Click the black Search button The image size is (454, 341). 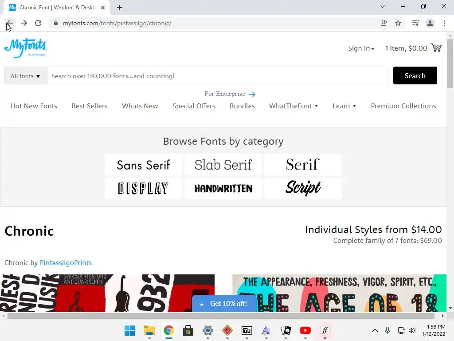click(x=415, y=75)
